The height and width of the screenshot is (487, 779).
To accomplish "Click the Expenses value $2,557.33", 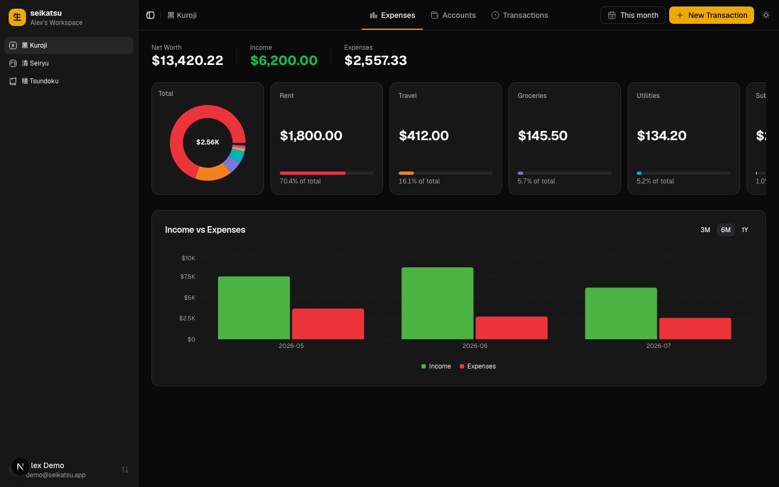I will [375, 60].
